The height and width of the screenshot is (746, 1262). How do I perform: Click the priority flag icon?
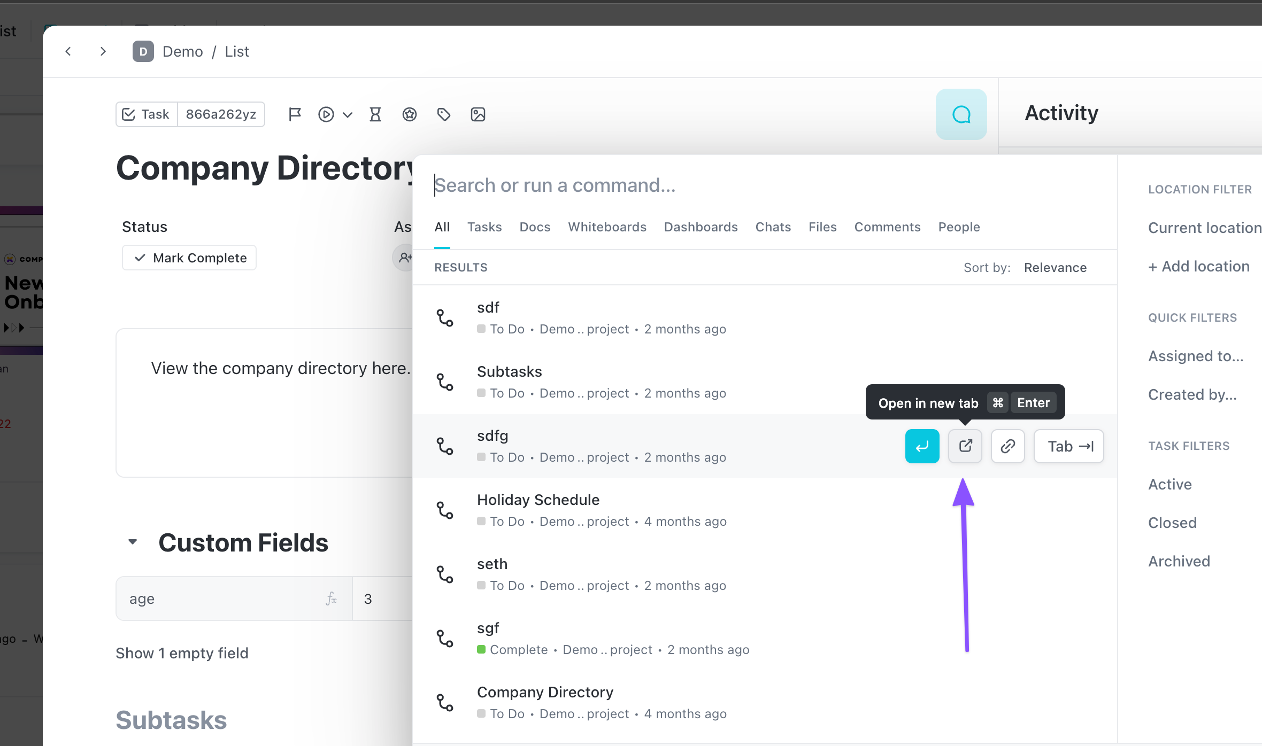pyautogui.click(x=295, y=114)
